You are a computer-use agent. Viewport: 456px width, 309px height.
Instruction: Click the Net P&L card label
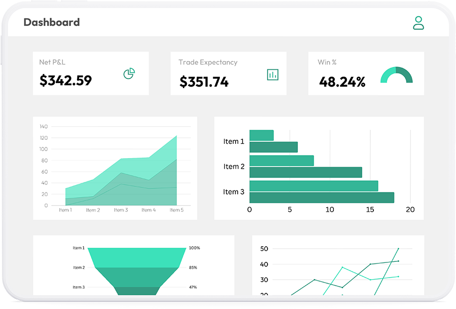coord(52,62)
